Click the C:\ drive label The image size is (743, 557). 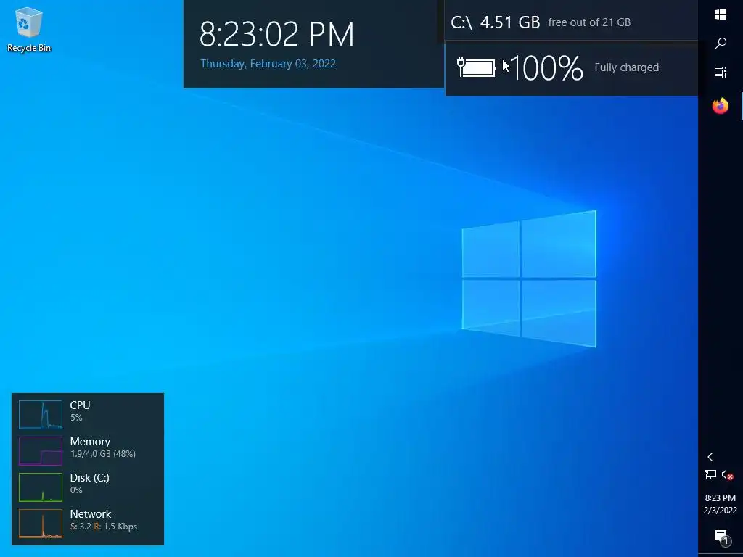point(461,22)
